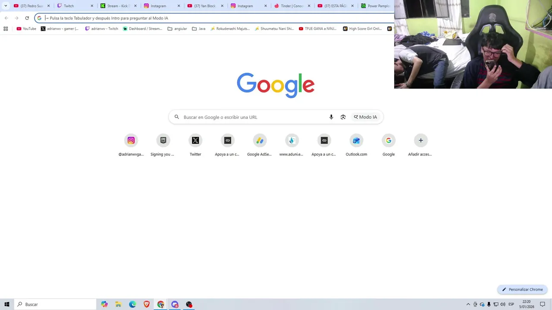
Task: Click the volume speaker tray icon
Action: pyautogui.click(x=503, y=304)
